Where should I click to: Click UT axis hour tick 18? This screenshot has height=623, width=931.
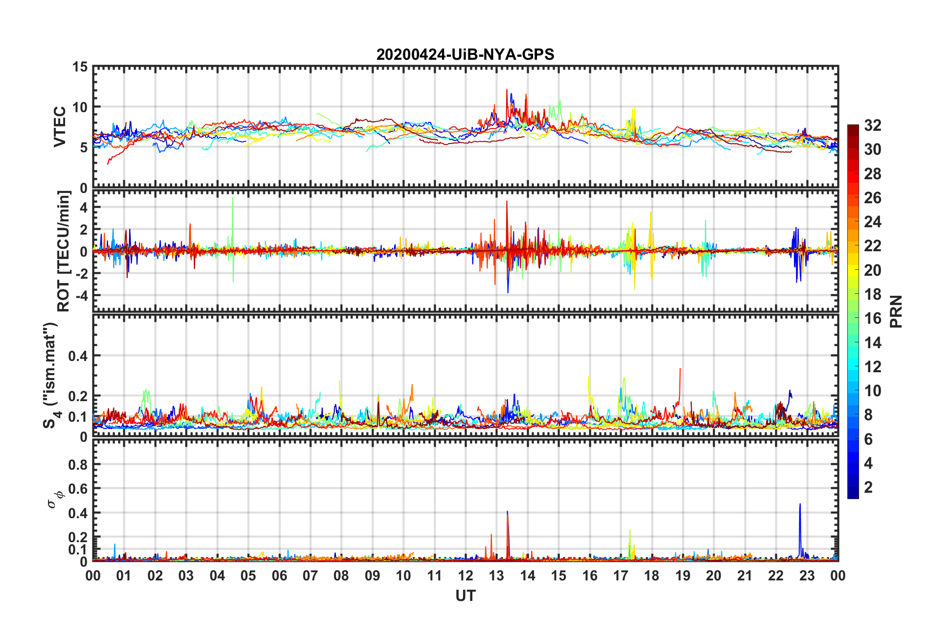(x=652, y=575)
